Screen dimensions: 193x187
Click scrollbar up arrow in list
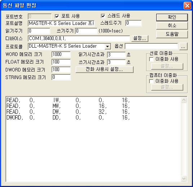184,100
